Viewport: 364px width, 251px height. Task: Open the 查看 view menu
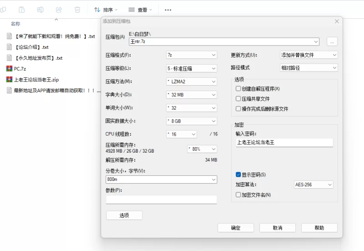[x=140, y=10]
